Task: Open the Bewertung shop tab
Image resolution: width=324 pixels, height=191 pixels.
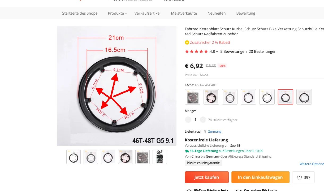Action: (x=246, y=13)
